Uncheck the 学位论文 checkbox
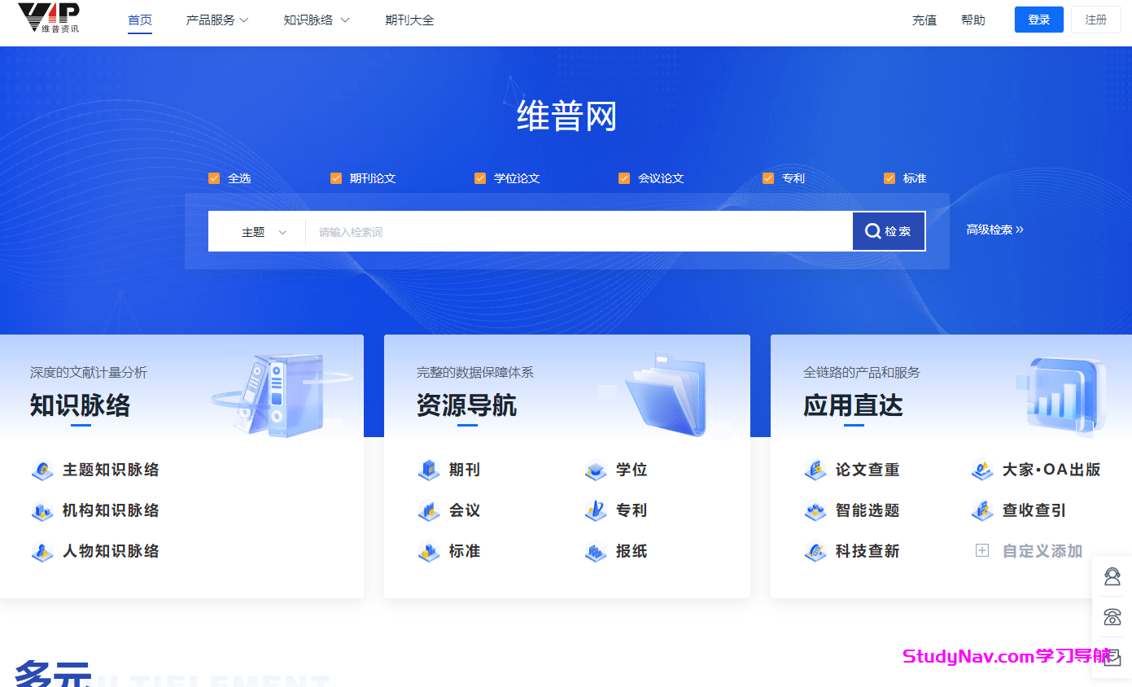This screenshot has height=687, width=1132. click(480, 178)
